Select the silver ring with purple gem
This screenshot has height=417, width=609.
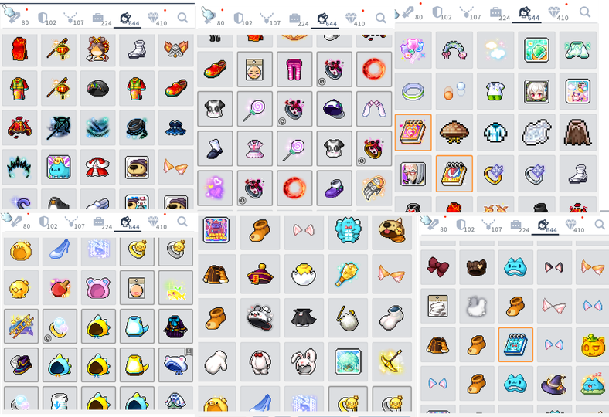pyautogui.click(x=536, y=174)
